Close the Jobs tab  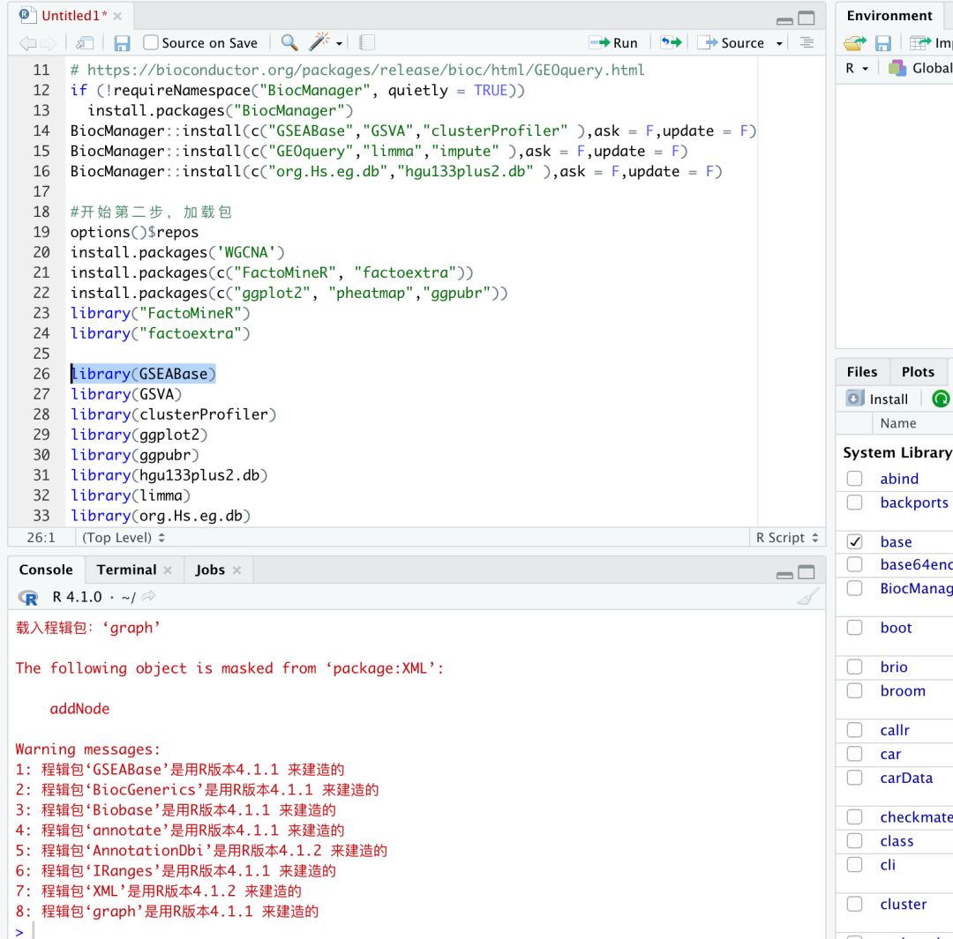coord(237,570)
